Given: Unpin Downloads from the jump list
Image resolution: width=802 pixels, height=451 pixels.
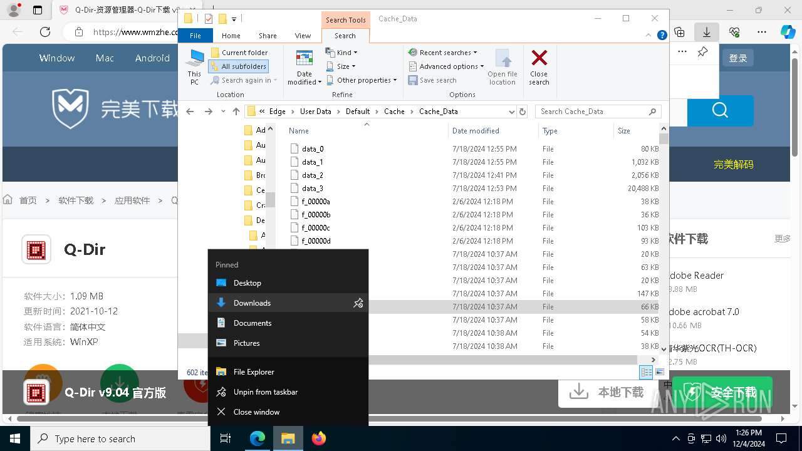Looking at the screenshot, I should point(358,303).
